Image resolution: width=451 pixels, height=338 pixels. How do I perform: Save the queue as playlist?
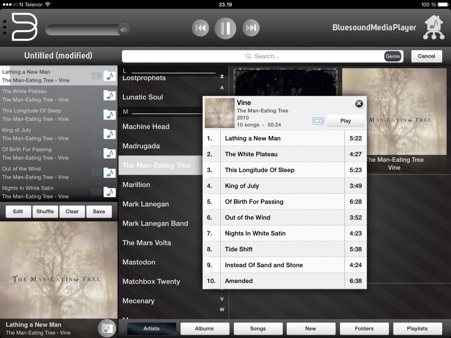(x=99, y=211)
